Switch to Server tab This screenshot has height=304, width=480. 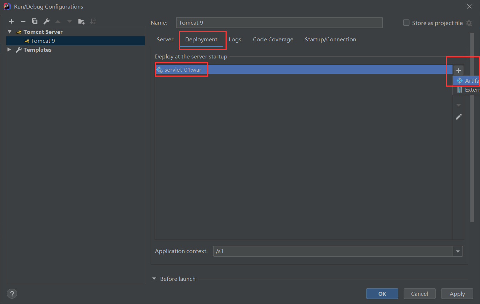coord(165,40)
